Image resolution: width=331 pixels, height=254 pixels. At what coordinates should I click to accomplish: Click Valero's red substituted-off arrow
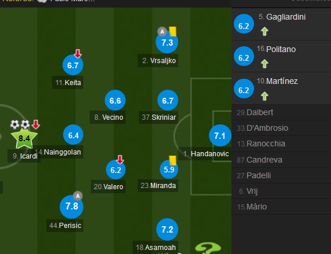click(x=120, y=160)
